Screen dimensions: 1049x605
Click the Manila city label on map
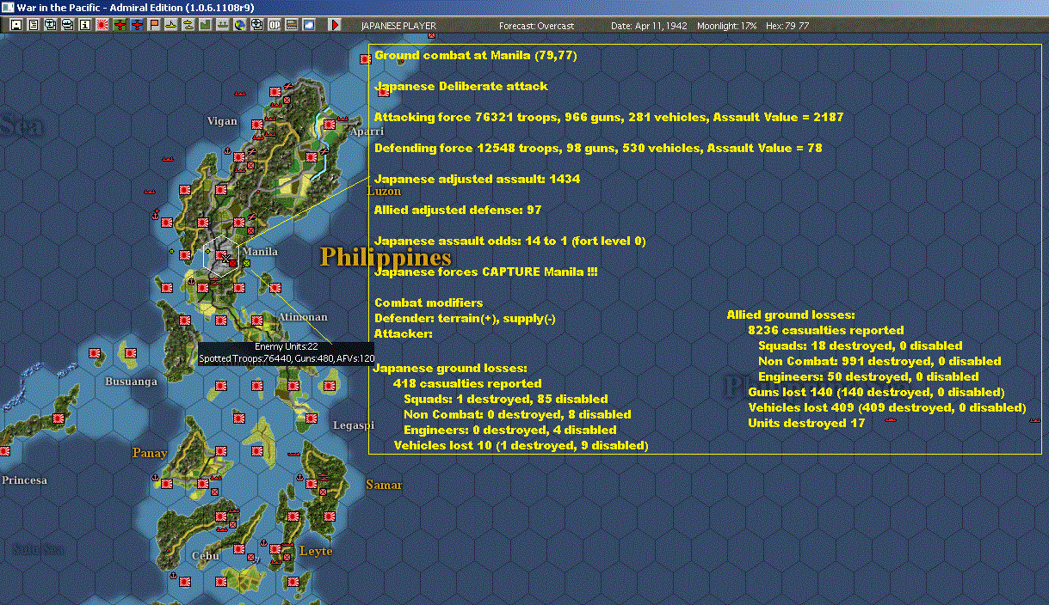260,252
